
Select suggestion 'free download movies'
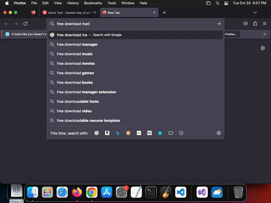coord(135,63)
